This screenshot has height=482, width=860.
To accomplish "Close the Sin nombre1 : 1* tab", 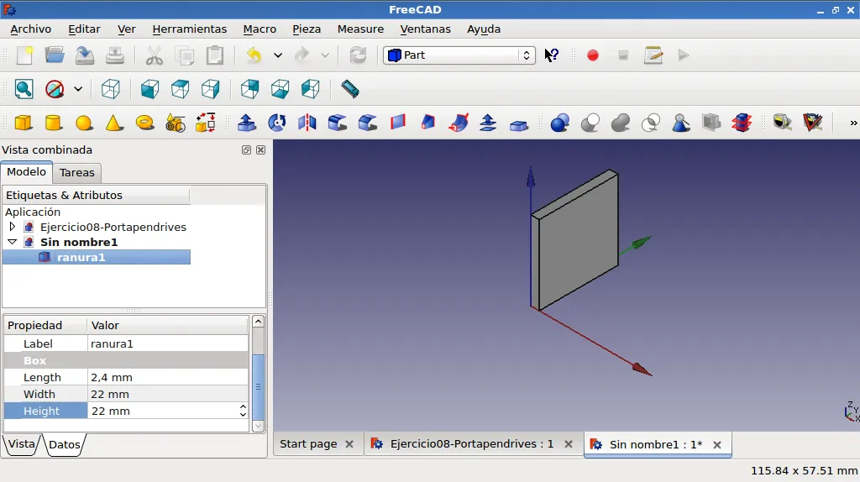I will [x=717, y=445].
